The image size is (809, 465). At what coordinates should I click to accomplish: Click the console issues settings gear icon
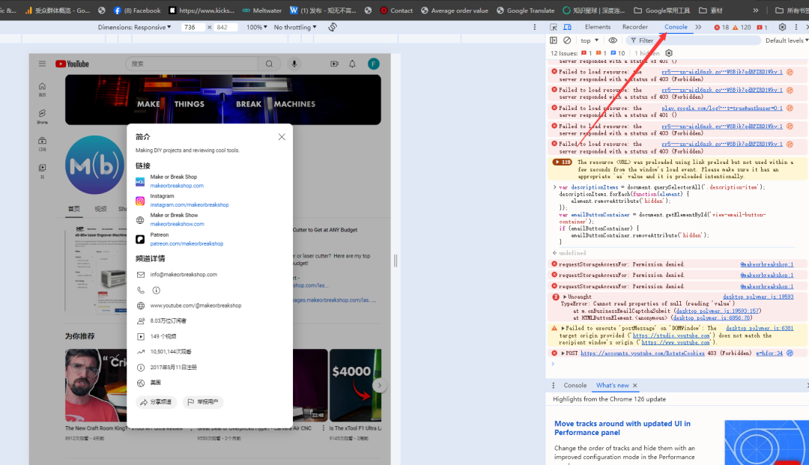(x=669, y=53)
